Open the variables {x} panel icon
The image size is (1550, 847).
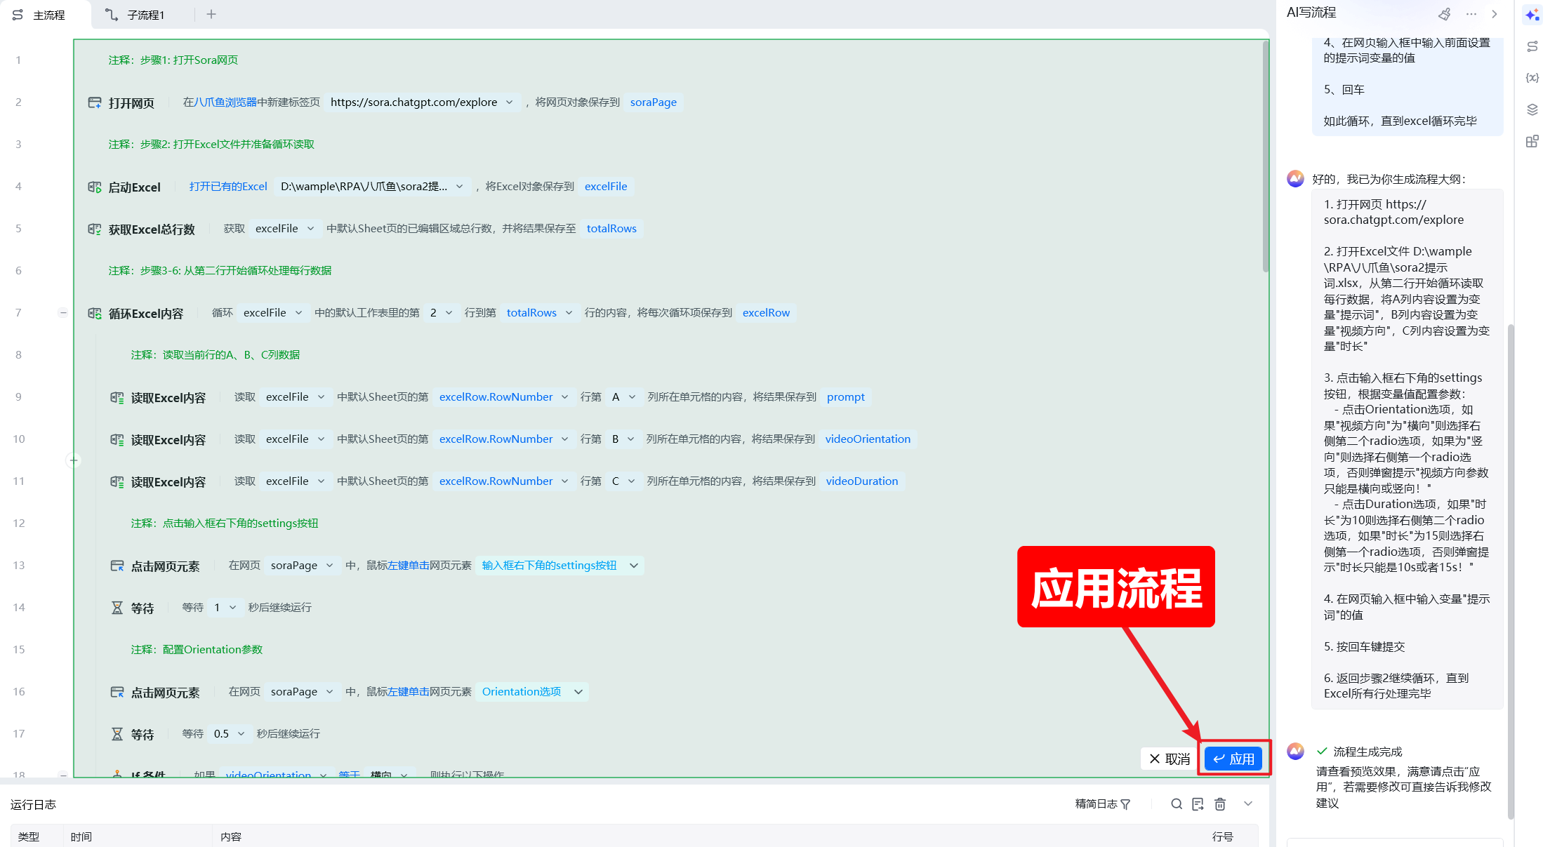(1532, 78)
